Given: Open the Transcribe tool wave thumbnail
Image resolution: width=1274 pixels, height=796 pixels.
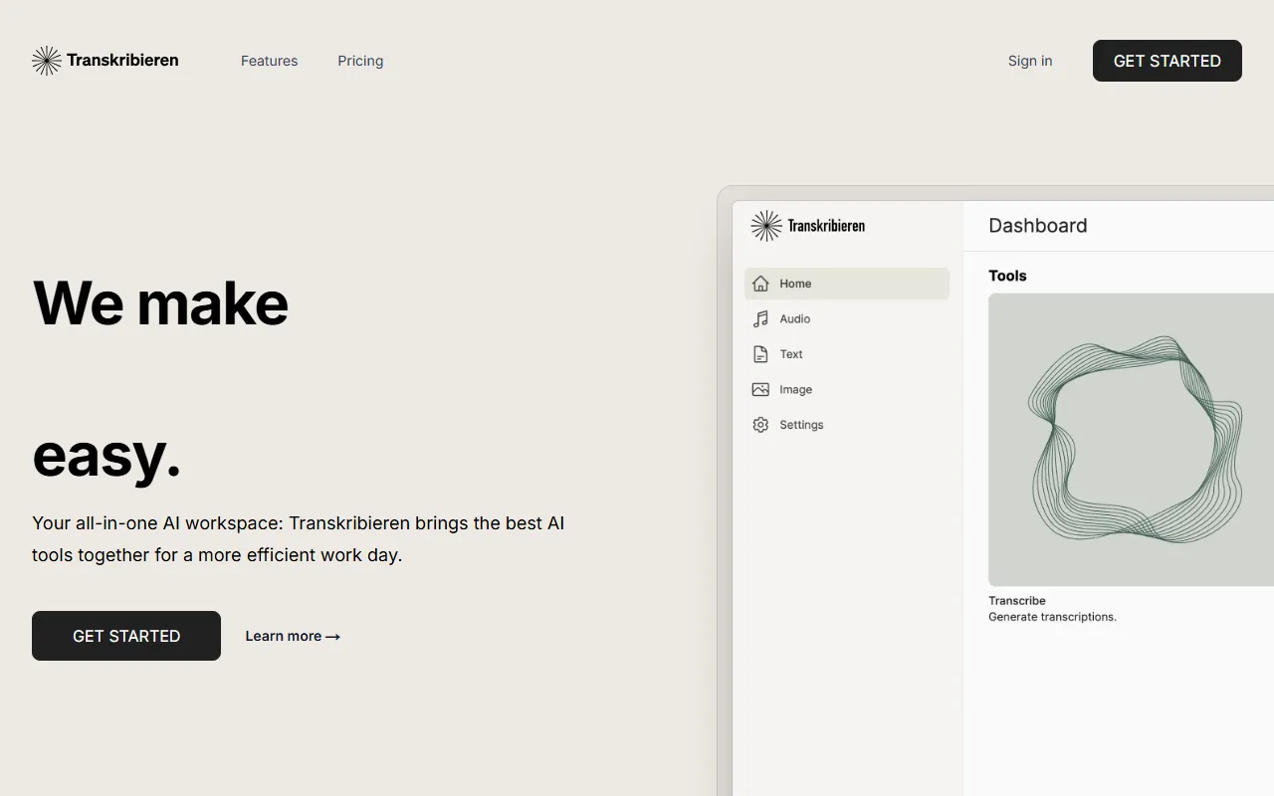Looking at the screenshot, I should pyautogui.click(x=1131, y=439).
